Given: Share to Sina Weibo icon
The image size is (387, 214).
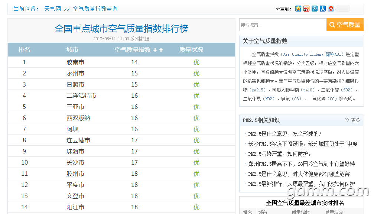Looking at the screenshot, I should tap(306, 9).
